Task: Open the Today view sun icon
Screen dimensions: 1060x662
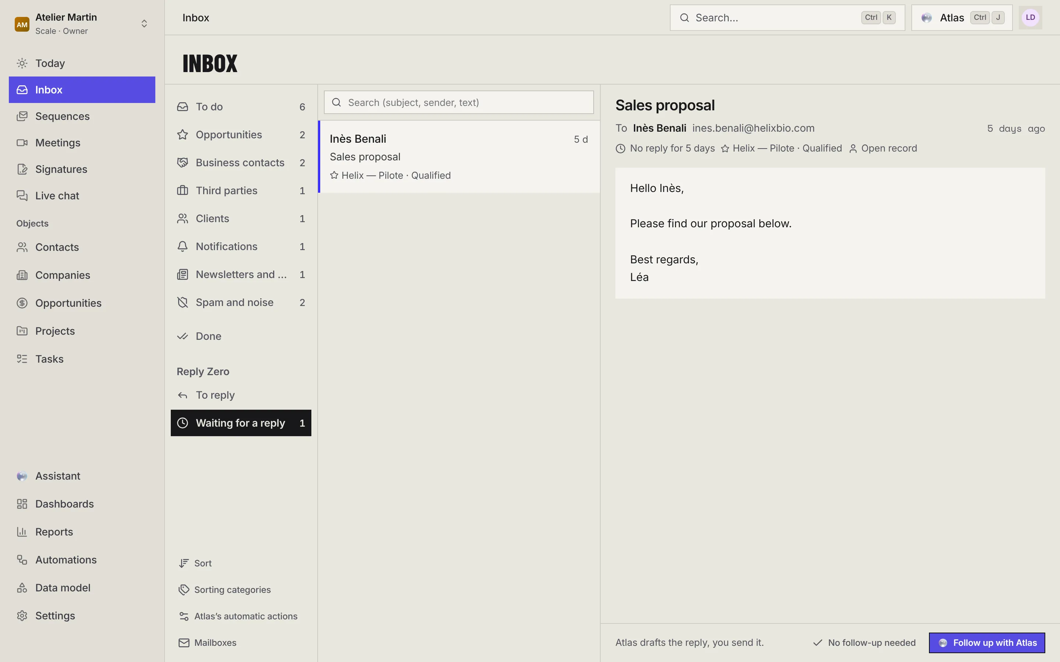Action: click(x=22, y=63)
